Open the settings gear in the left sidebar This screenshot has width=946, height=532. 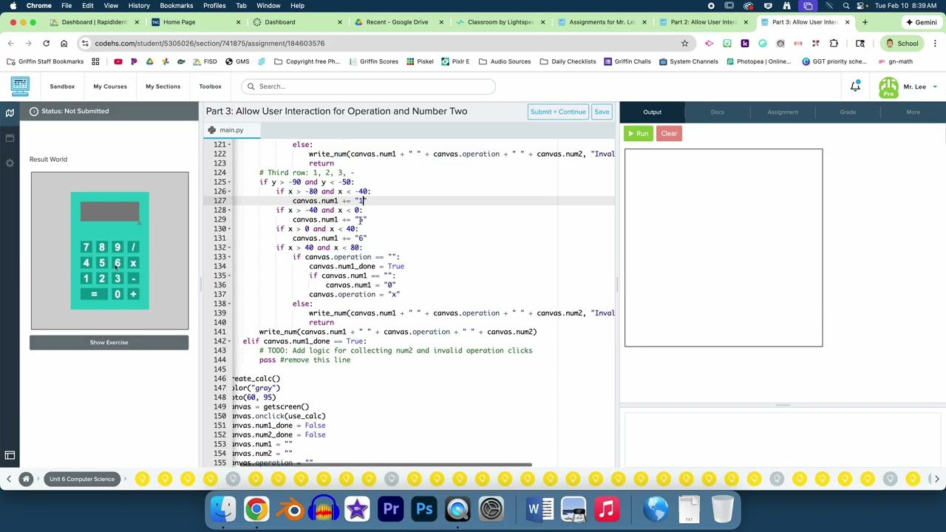click(x=10, y=163)
